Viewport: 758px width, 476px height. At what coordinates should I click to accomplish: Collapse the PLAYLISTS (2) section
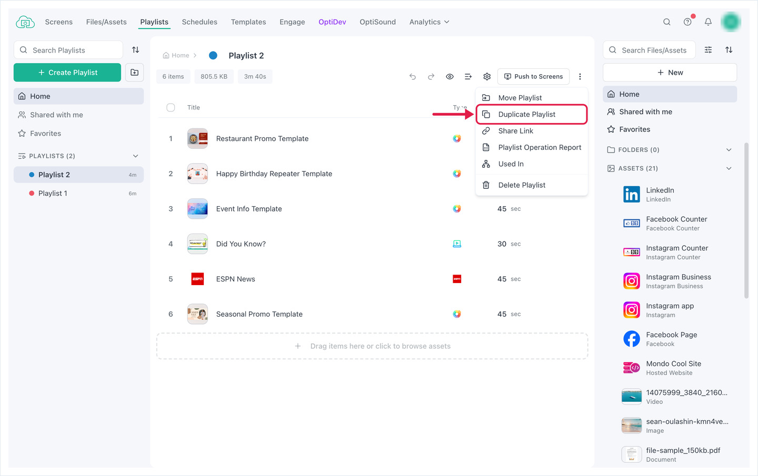tap(135, 156)
